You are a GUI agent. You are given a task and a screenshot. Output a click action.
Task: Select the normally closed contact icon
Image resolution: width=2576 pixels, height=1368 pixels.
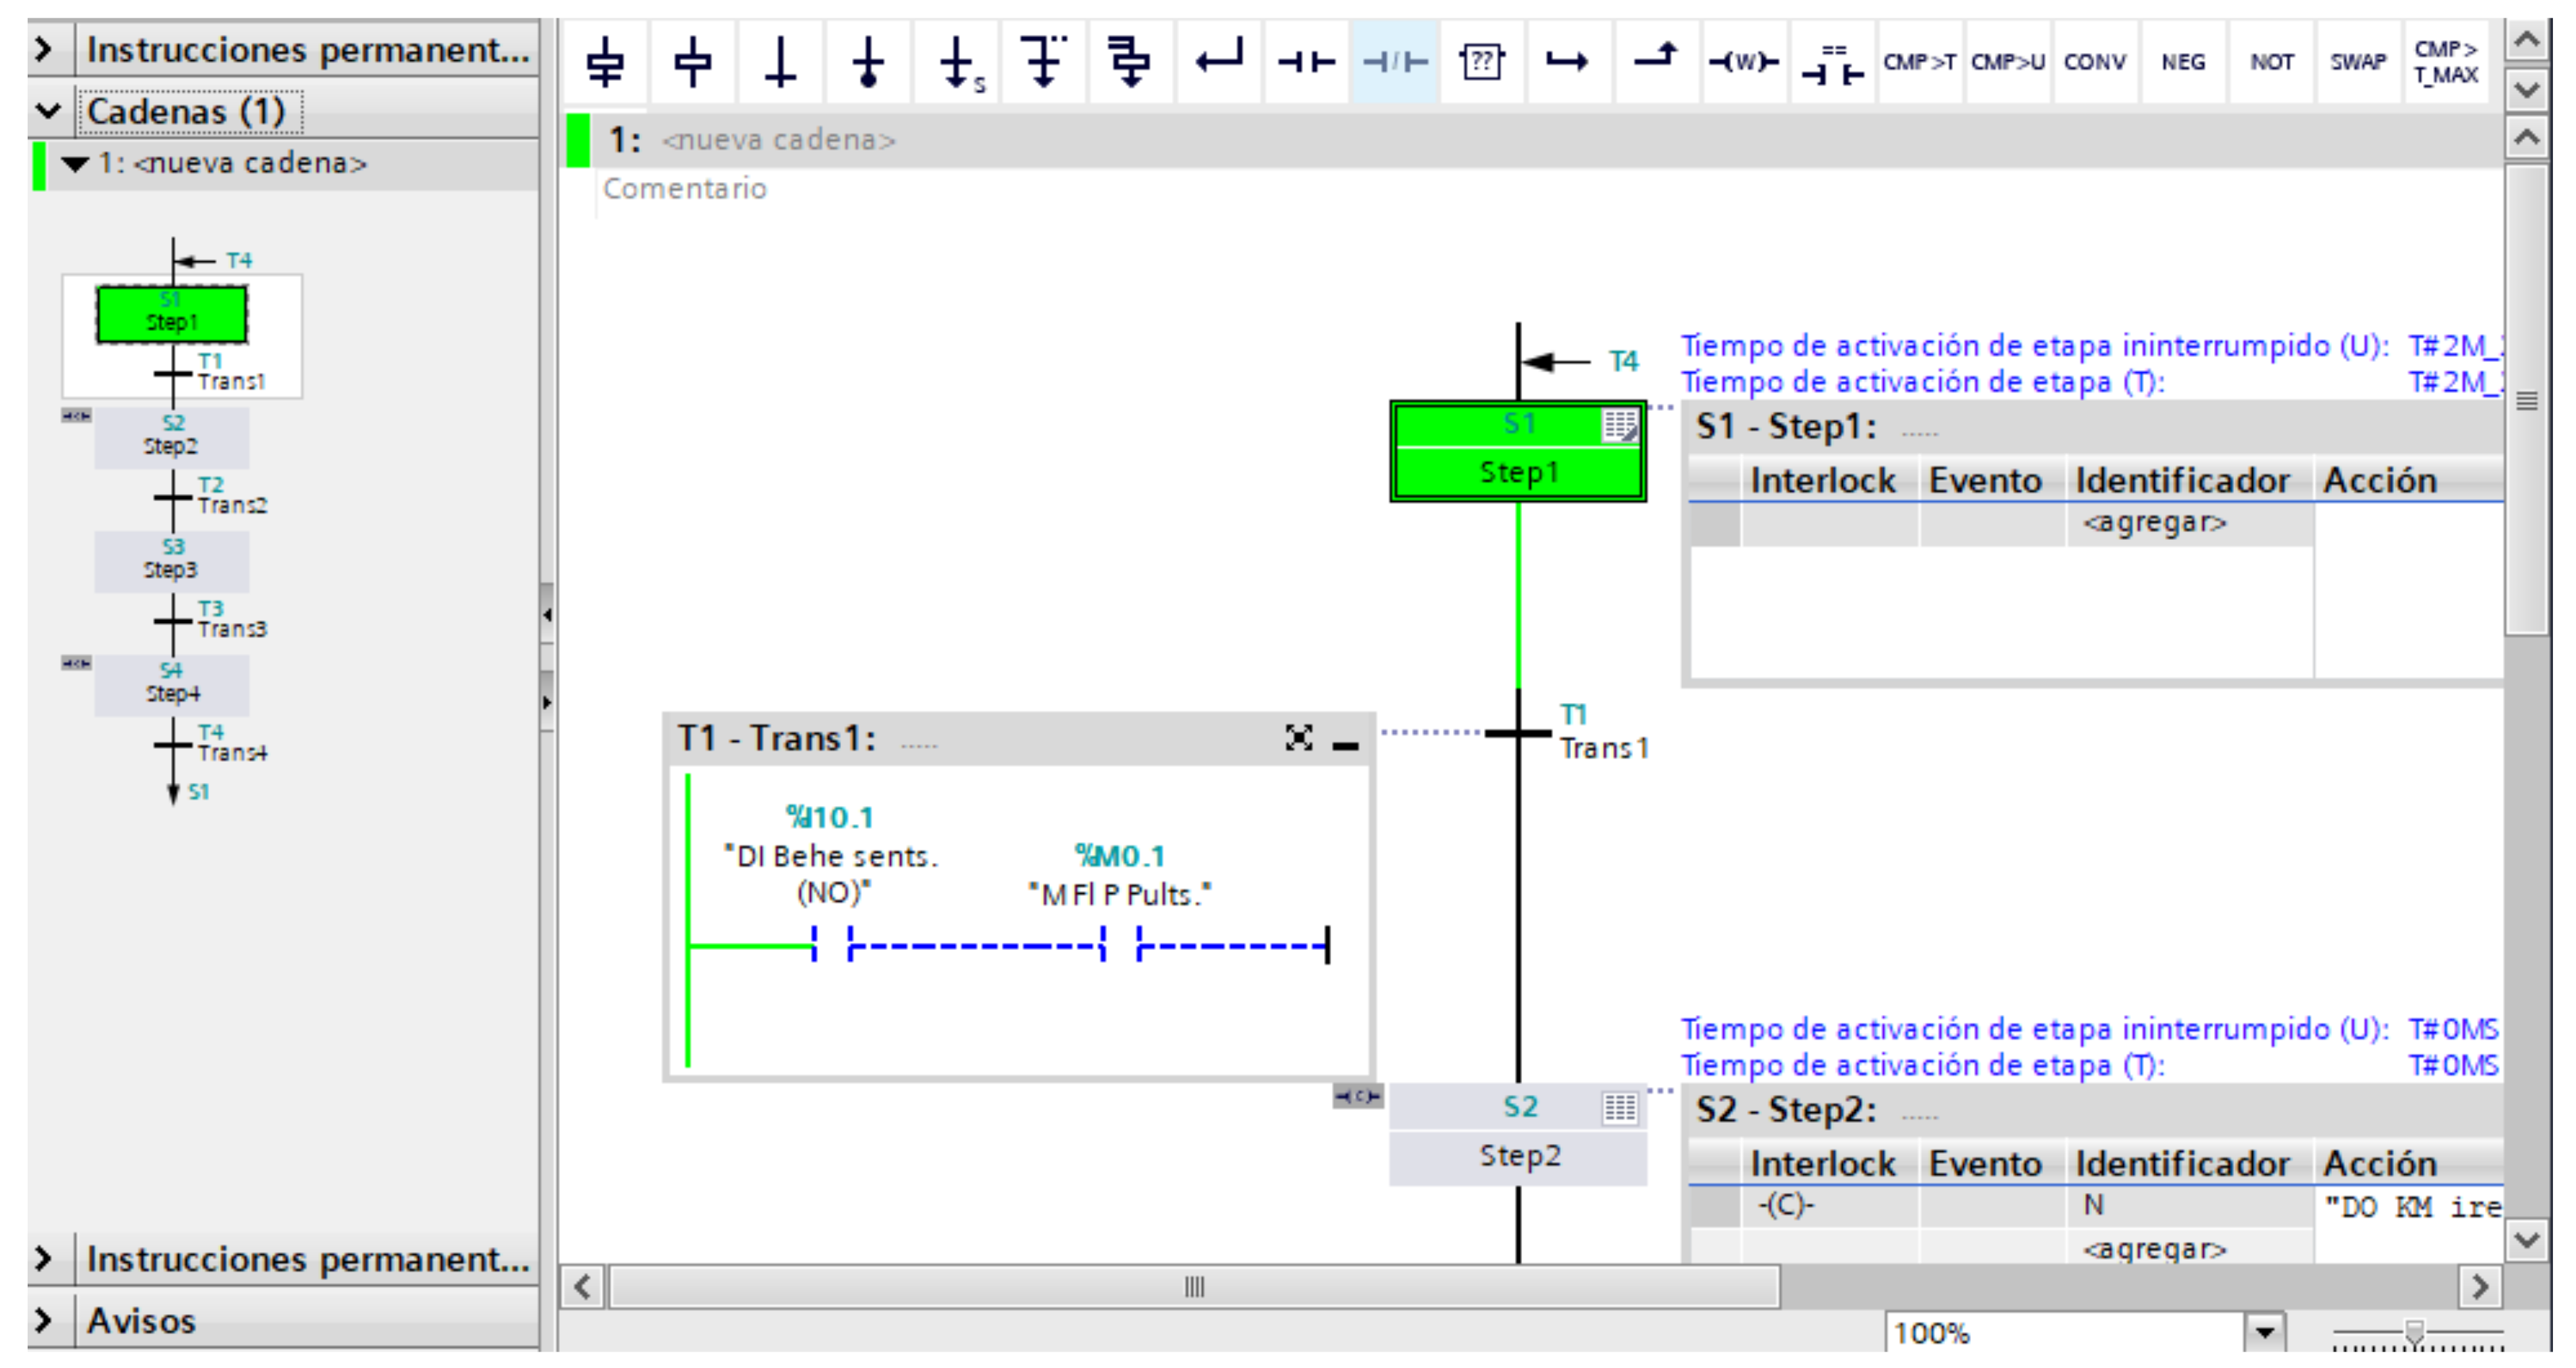(x=1395, y=62)
